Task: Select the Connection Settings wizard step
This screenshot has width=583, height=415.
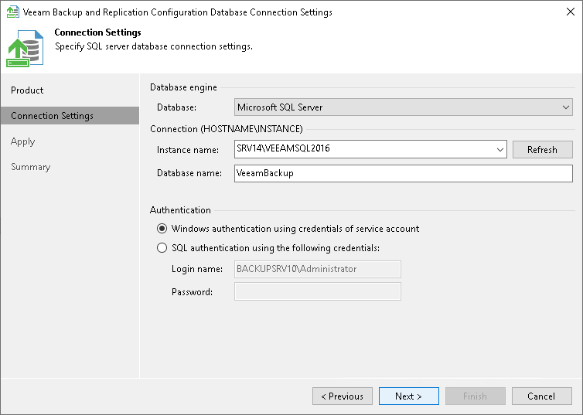Action: (70, 116)
